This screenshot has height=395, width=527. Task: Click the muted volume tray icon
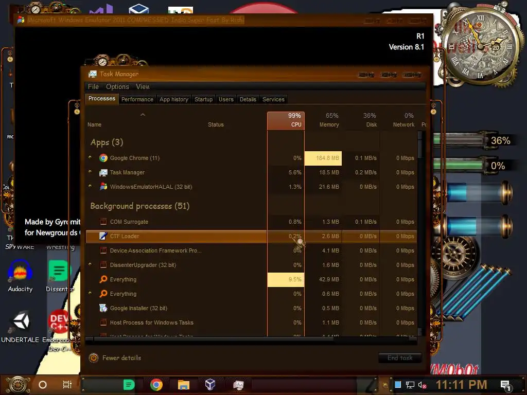pyautogui.click(x=423, y=385)
